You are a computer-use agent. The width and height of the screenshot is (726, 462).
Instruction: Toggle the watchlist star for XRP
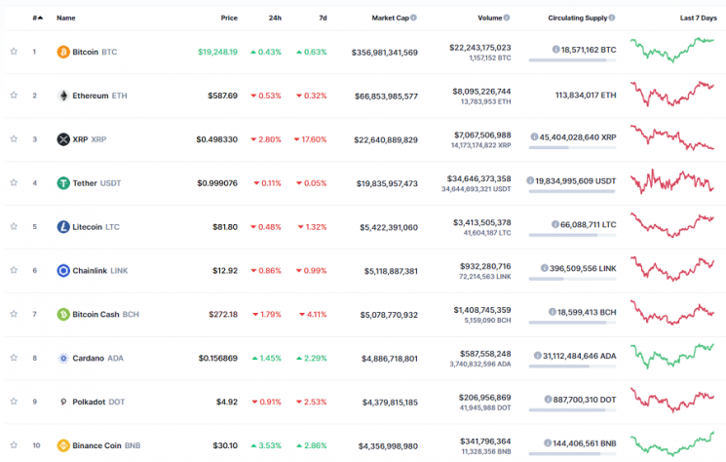14,138
